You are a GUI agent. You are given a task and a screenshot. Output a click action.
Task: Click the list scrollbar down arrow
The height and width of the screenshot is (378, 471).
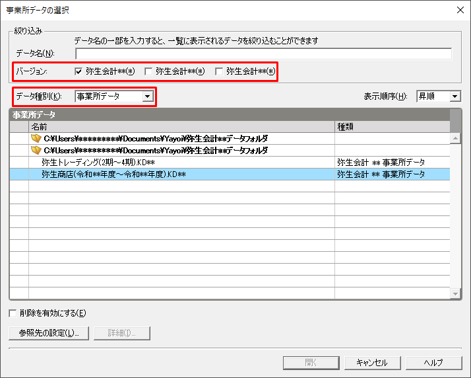pos(455,293)
